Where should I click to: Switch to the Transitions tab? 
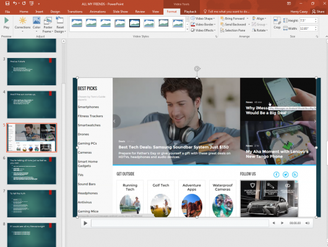click(x=75, y=12)
